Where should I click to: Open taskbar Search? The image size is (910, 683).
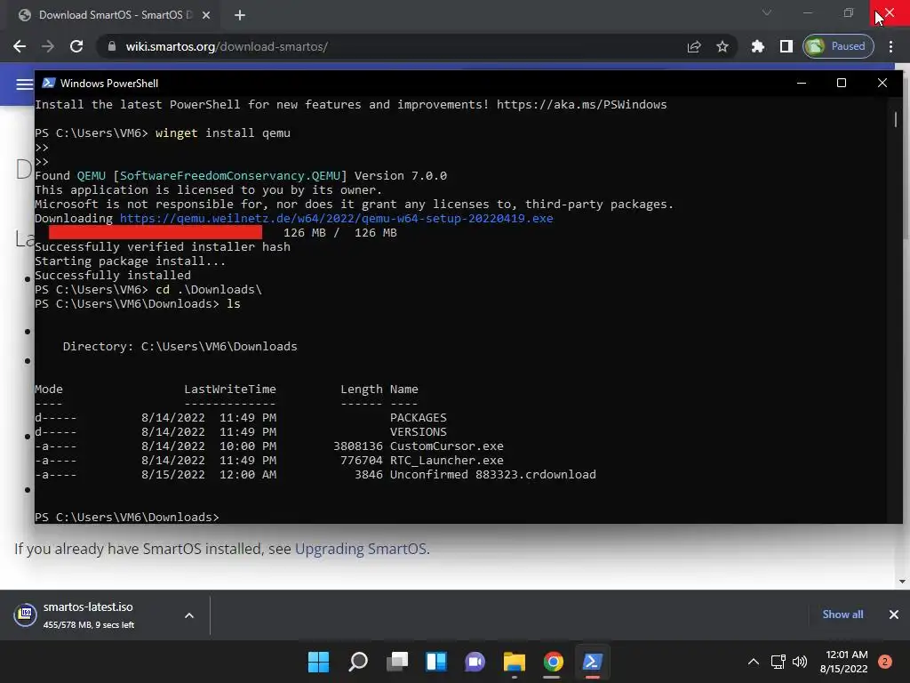[358, 662]
